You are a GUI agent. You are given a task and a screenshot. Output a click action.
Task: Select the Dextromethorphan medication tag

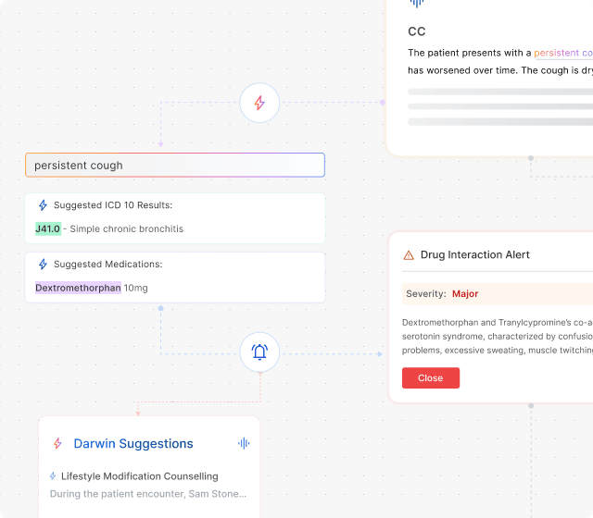point(78,288)
